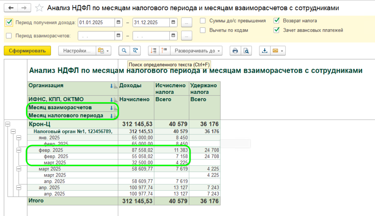Uncheck Зачет авансовых платежей checkbox
The height and width of the screenshot is (216, 375).
(x=276, y=30)
